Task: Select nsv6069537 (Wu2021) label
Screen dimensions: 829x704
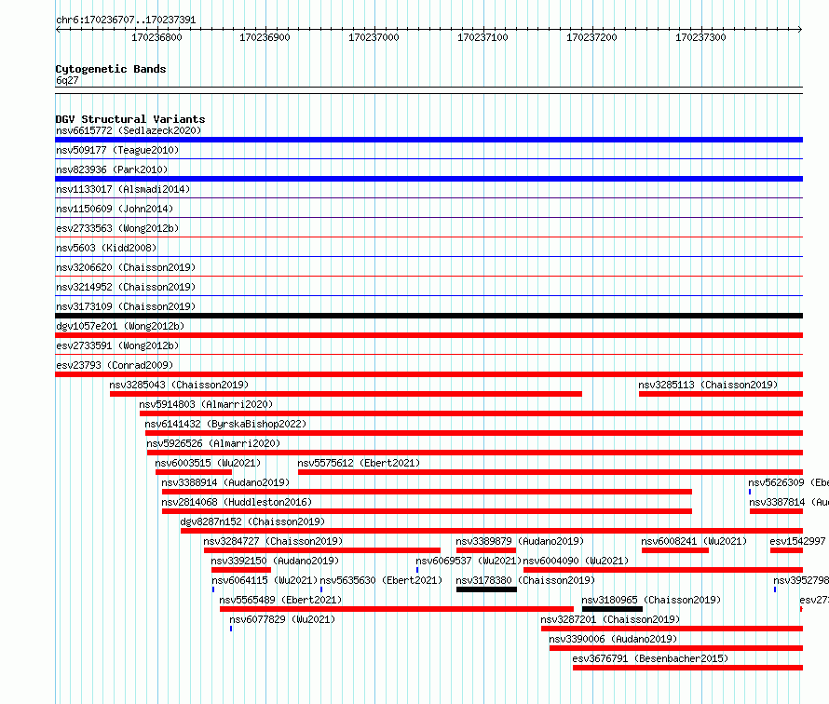Action: point(469,561)
